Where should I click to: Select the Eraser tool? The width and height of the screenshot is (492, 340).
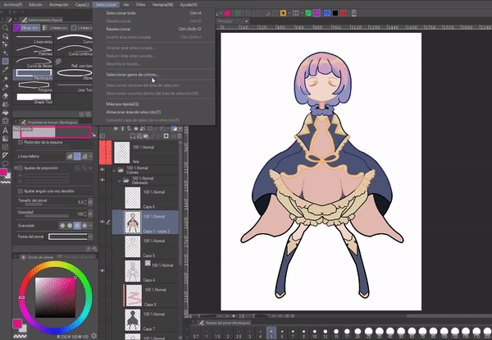click(5, 95)
